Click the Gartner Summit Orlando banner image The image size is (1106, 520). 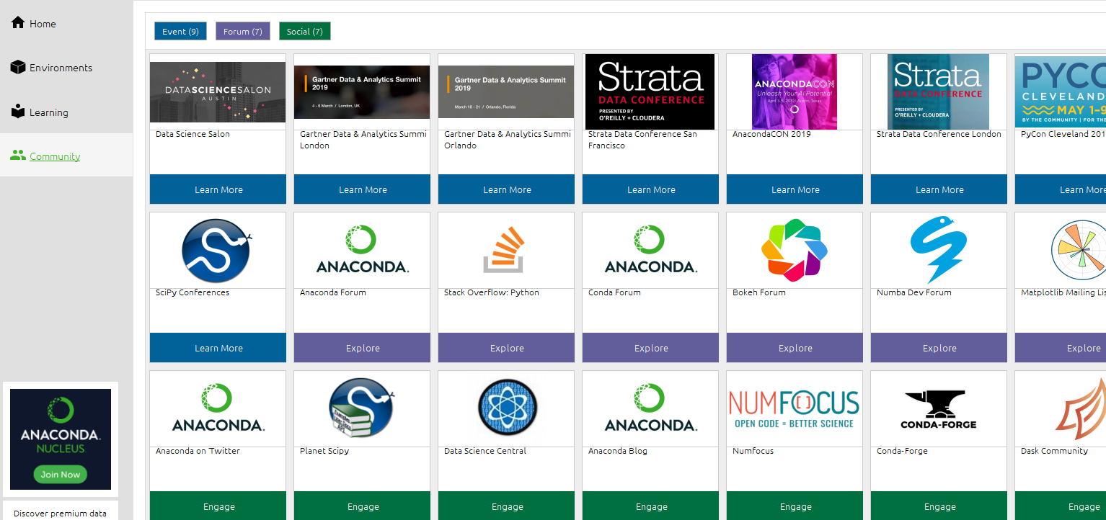point(506,92)
